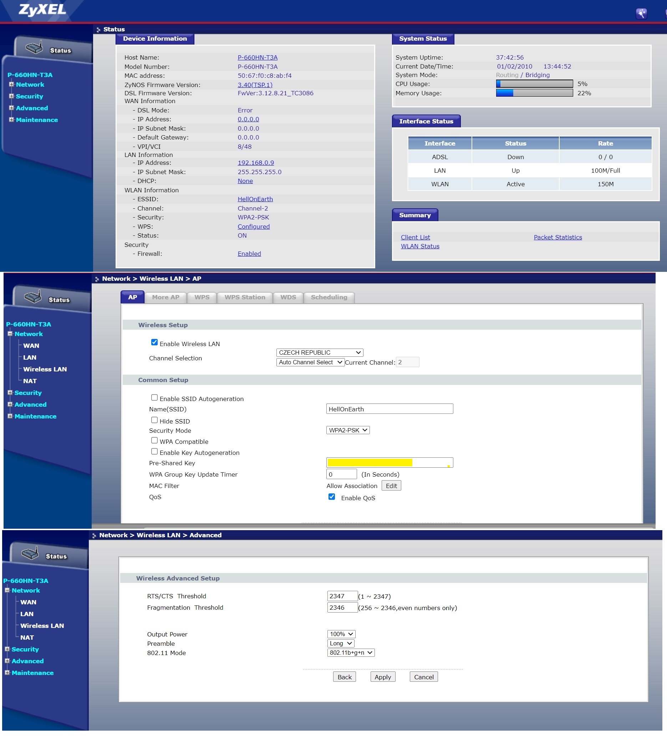Click the Apply button
This screenshot has height=736, width=667.
[x=382, y=677]
